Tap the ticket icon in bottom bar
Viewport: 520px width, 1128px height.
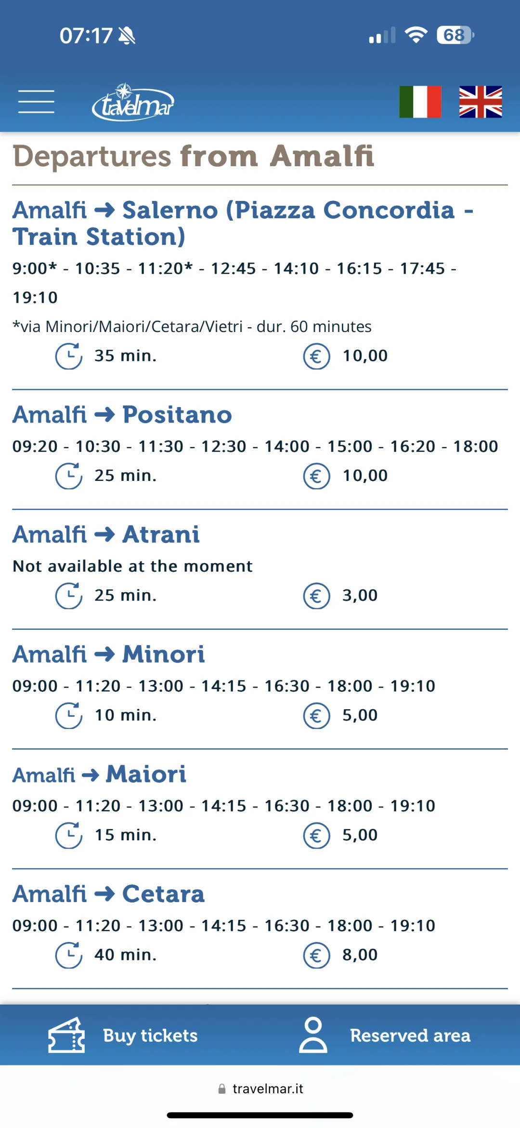click(x=66, y=1035)
